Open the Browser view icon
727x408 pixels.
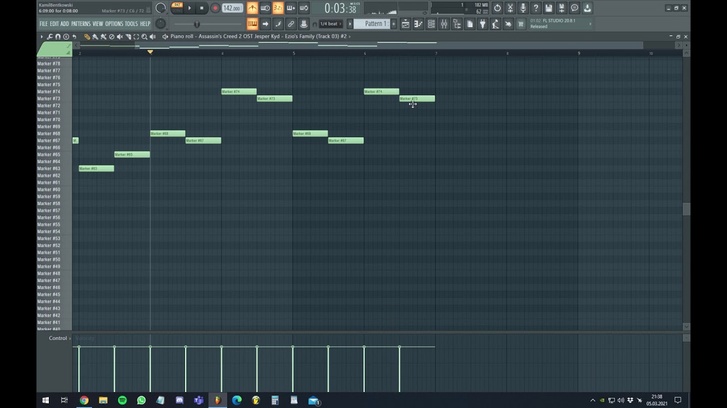coord(457,24)
